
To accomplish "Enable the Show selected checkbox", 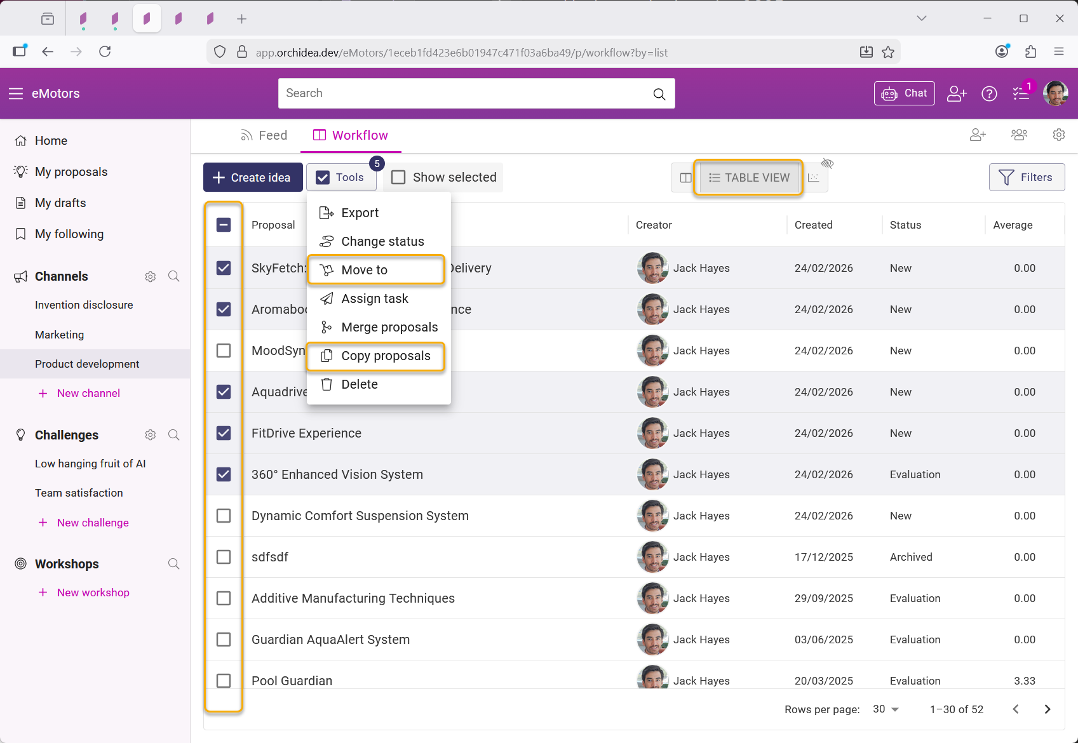I will click(398, 178).
